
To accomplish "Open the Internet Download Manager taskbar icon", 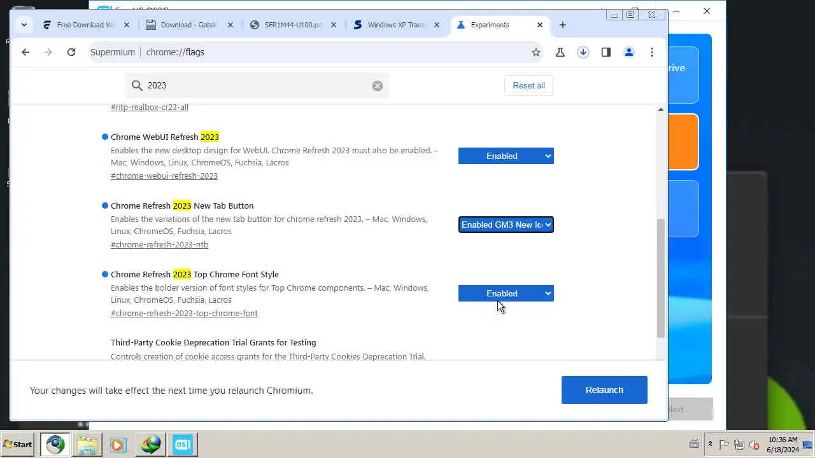I will [x=151, y=444].
